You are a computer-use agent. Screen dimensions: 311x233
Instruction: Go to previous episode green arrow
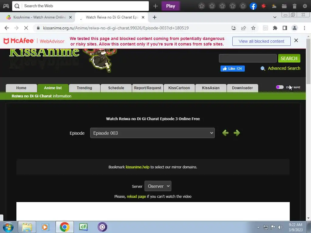[x=225, y=133]
